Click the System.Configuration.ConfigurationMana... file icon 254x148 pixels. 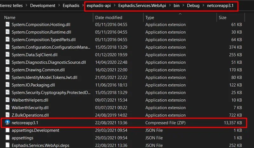[x=7, y=47]
